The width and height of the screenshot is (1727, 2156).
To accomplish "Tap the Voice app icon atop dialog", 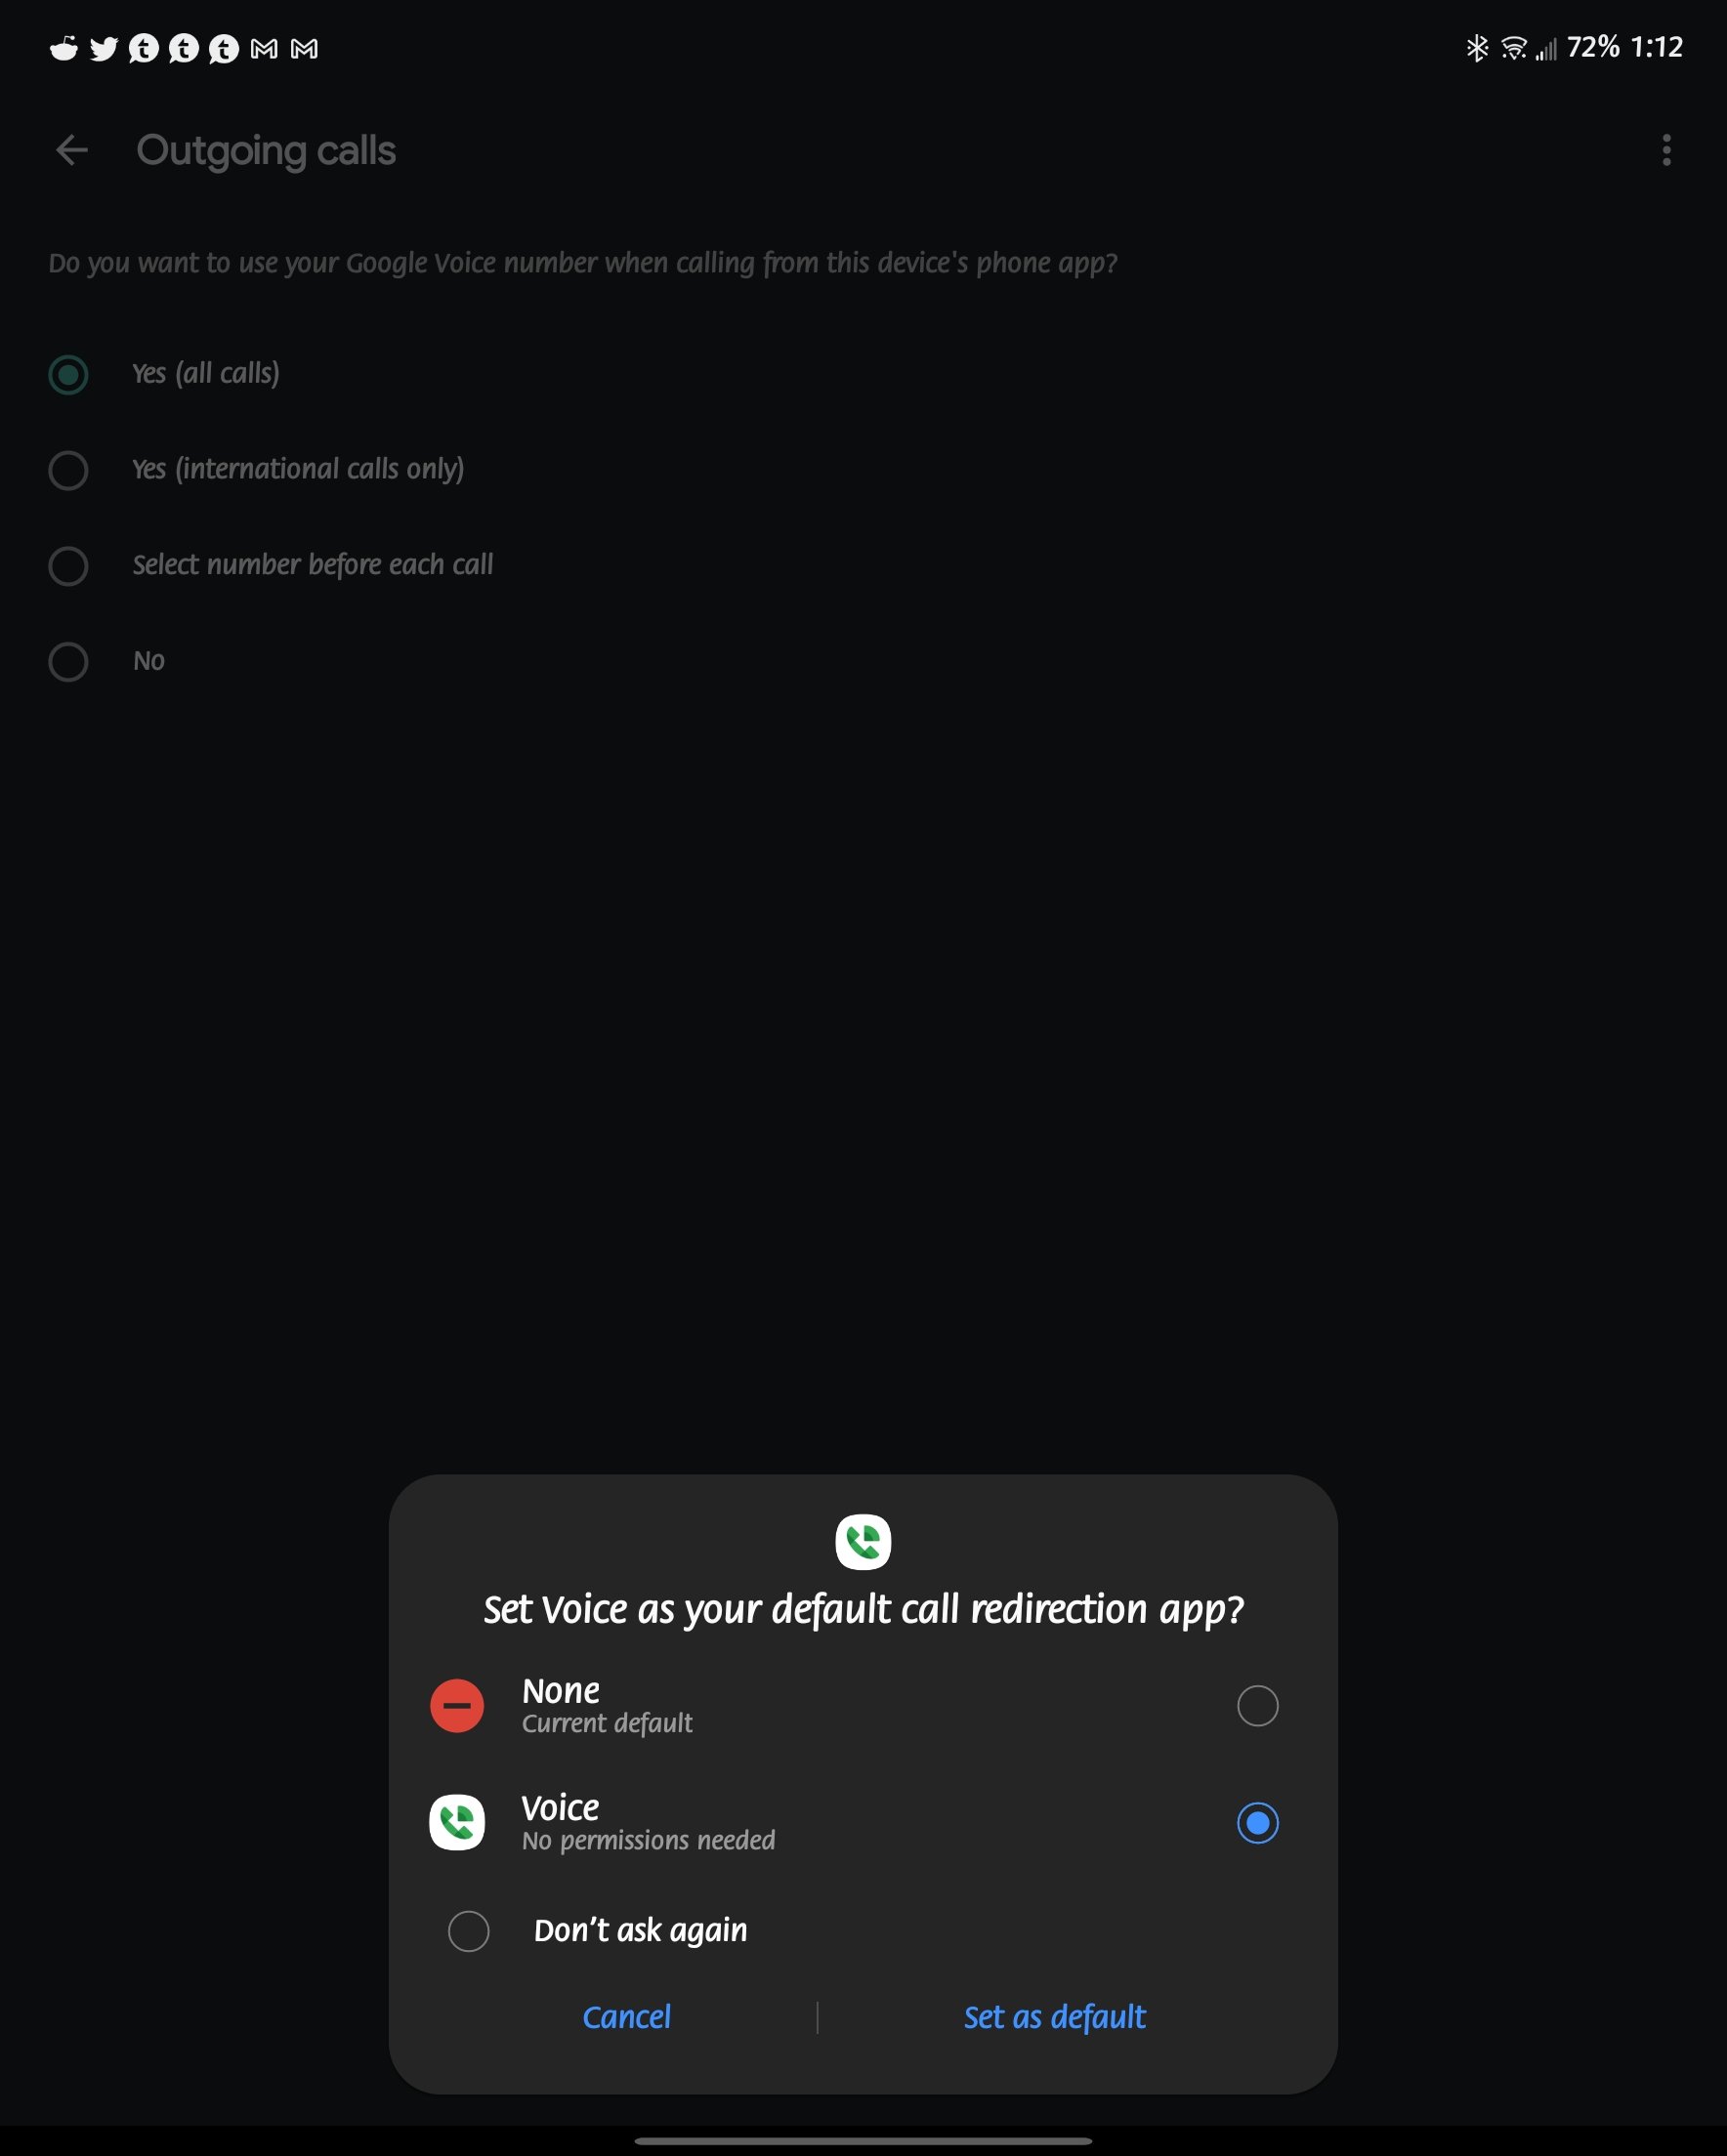I will click(x=863, y=1542).
